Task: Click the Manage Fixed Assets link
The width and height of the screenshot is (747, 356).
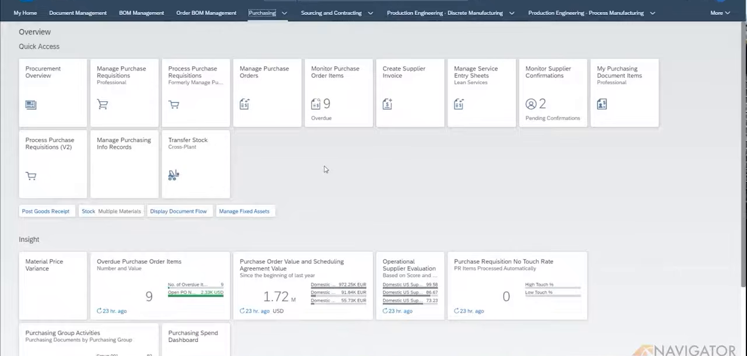Action: [x=244, y=211]
